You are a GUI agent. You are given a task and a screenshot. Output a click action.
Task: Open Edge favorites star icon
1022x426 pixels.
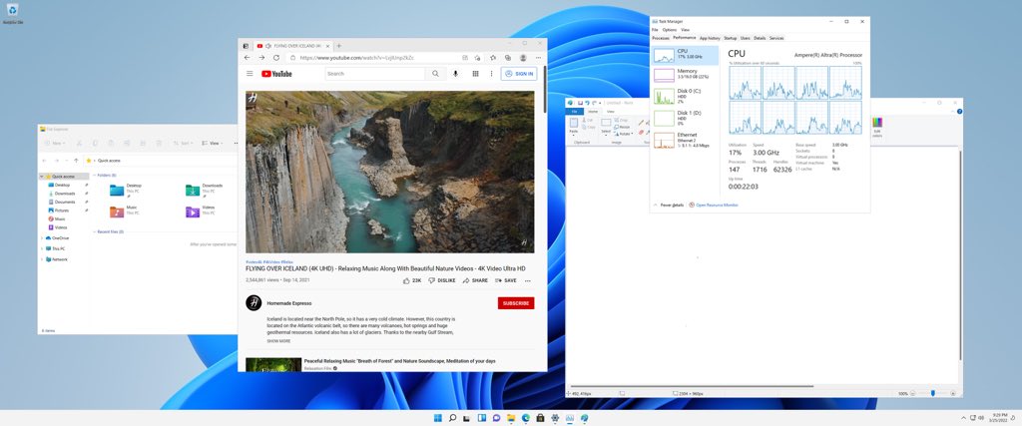(x=493, y=57)
